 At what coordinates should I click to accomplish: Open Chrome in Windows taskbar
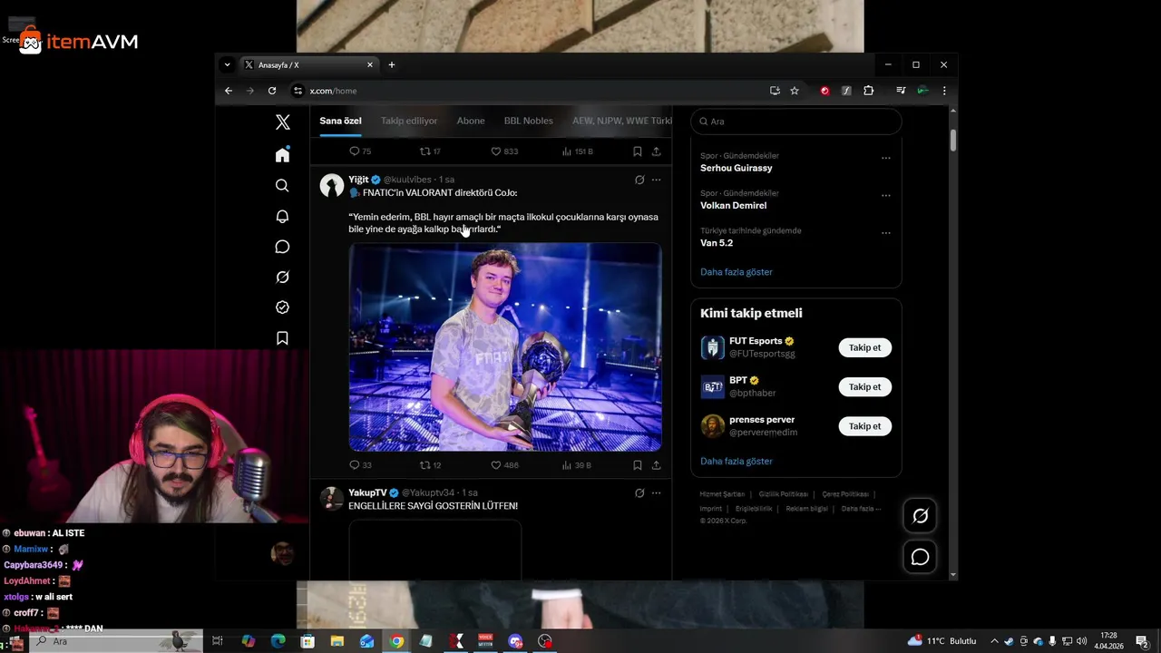pos(396,641)
